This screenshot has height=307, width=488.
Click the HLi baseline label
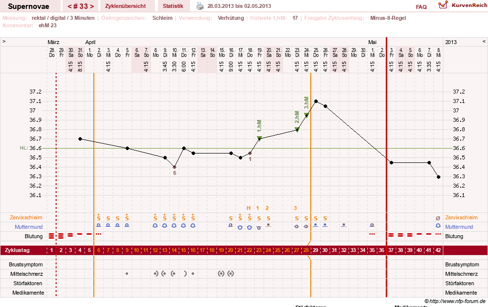click(x=24, y=148)
